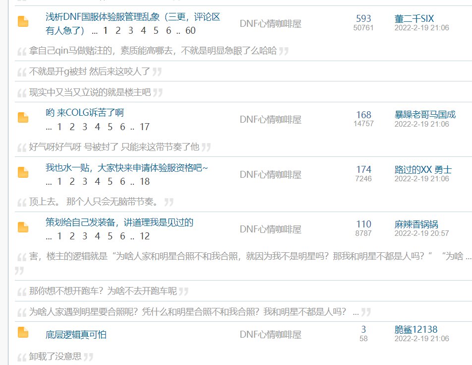Select page 18 of 我也水一贴 thread

point(144,181)
